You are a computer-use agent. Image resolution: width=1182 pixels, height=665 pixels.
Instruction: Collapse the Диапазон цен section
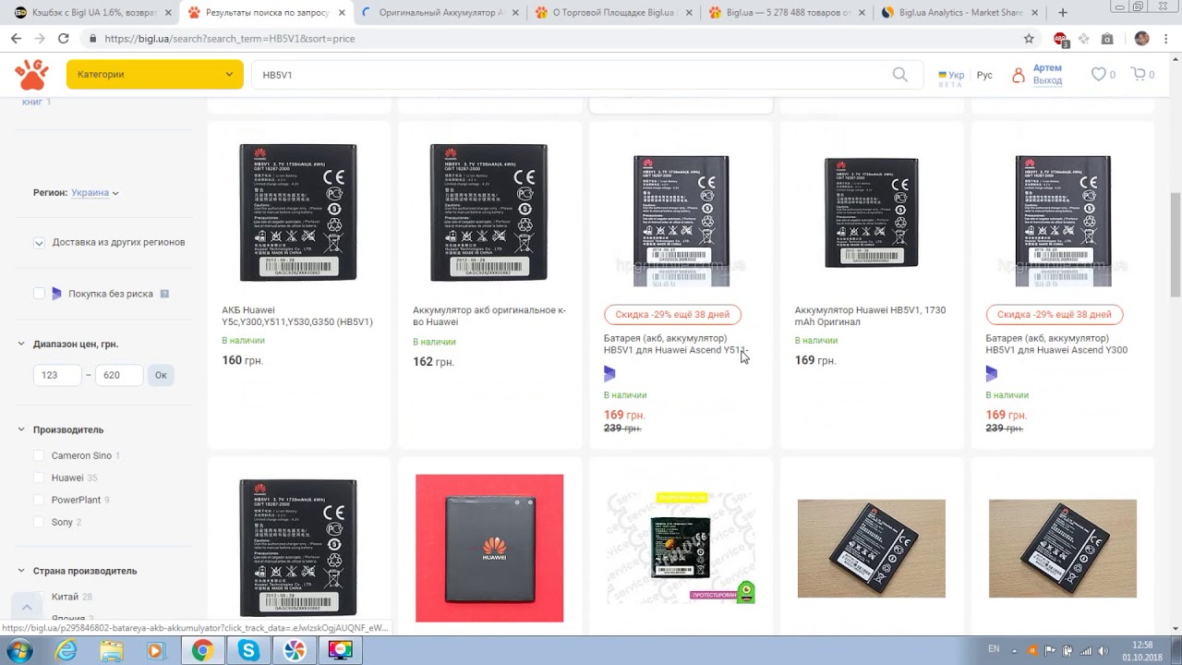tap(21, 345)
